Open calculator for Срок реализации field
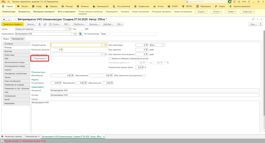Viewport: 265px width, 143px height. click(x=147, y=45)
